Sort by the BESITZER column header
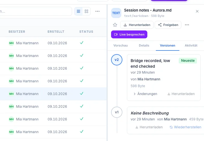This screenshot has width=204, height=141. [x=17, y=32]
